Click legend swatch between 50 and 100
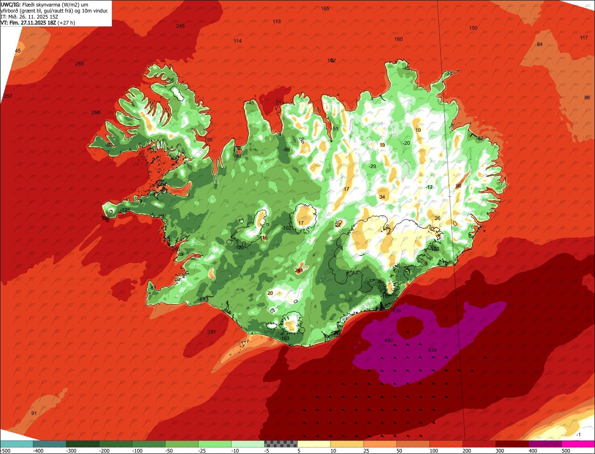Image resolution: width=595 pixels, height=454 pixels. click(413, 444)
